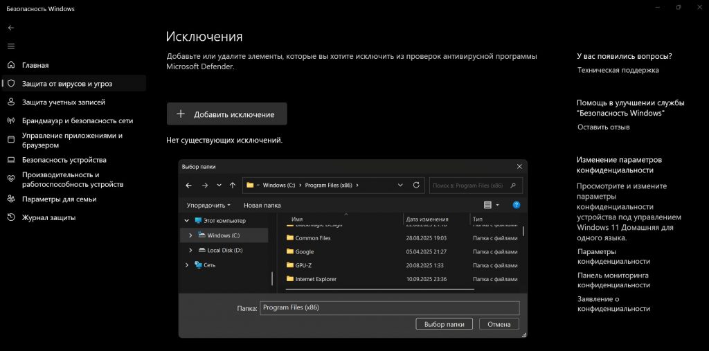Click the Техническая поддержка link

click(618, 70)
